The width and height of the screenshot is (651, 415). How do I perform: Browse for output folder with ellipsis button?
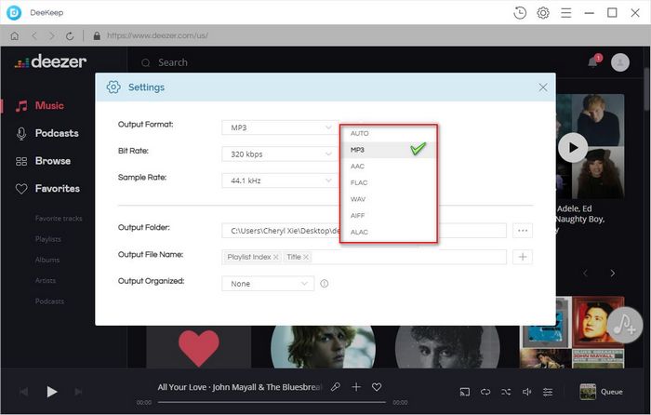pyautogui.click(x=523, y=231)
